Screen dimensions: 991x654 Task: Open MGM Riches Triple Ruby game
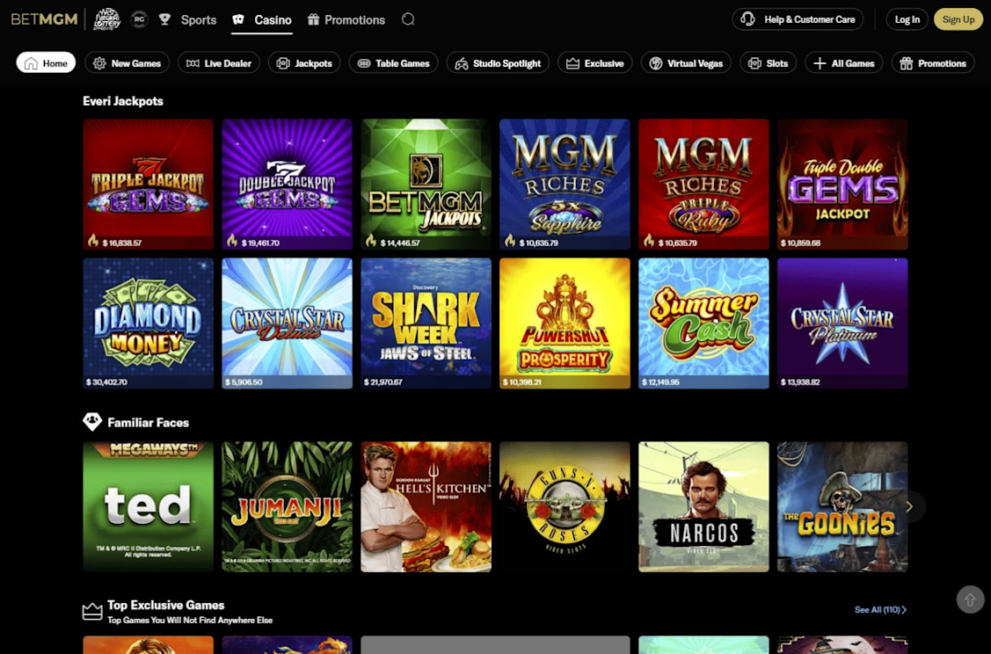tap(703, 184)
